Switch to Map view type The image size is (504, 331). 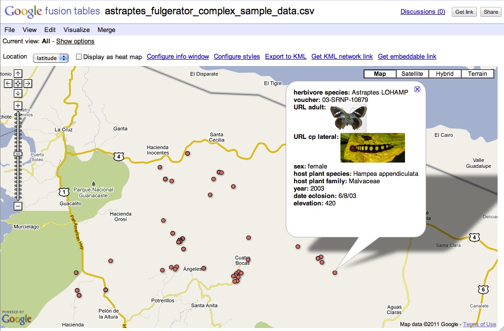coord(380,73)
